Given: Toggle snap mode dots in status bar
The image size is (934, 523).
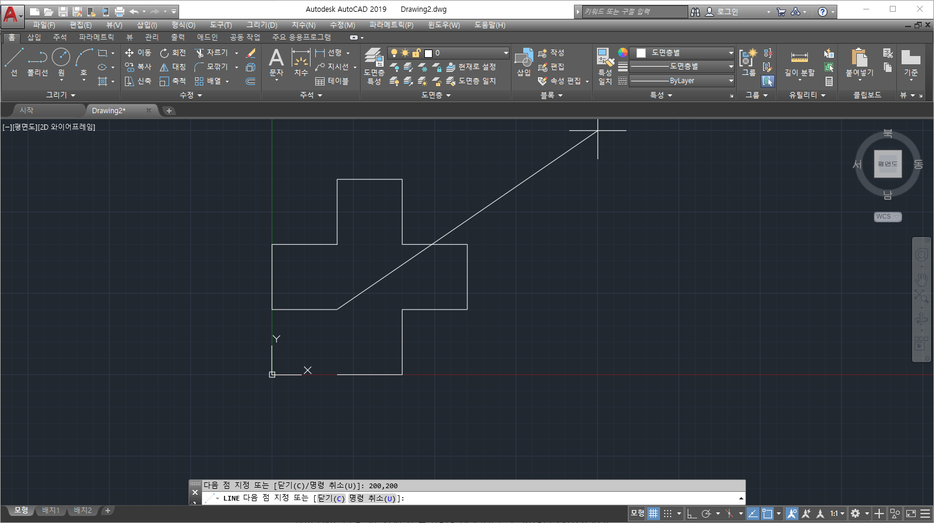Looking at the screenshot, I should (x=668, y=514).
